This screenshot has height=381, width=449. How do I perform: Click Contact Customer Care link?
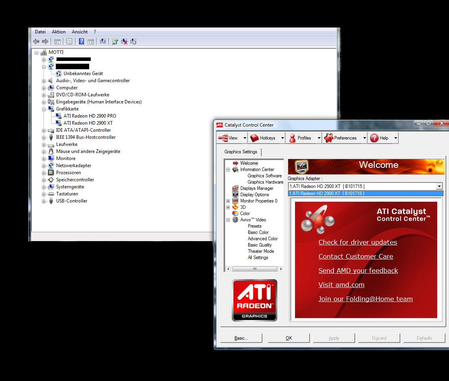coord(356,256)
